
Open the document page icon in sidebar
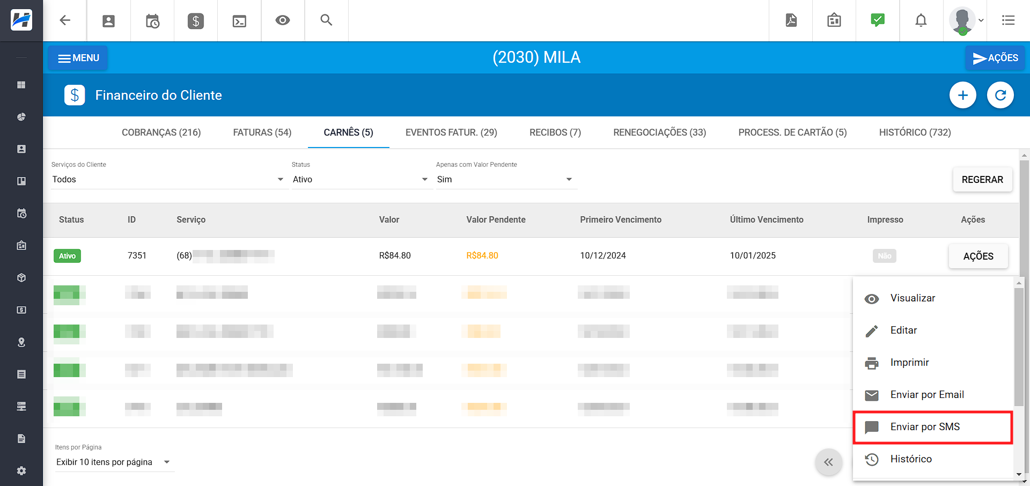[x=21, y=439]
